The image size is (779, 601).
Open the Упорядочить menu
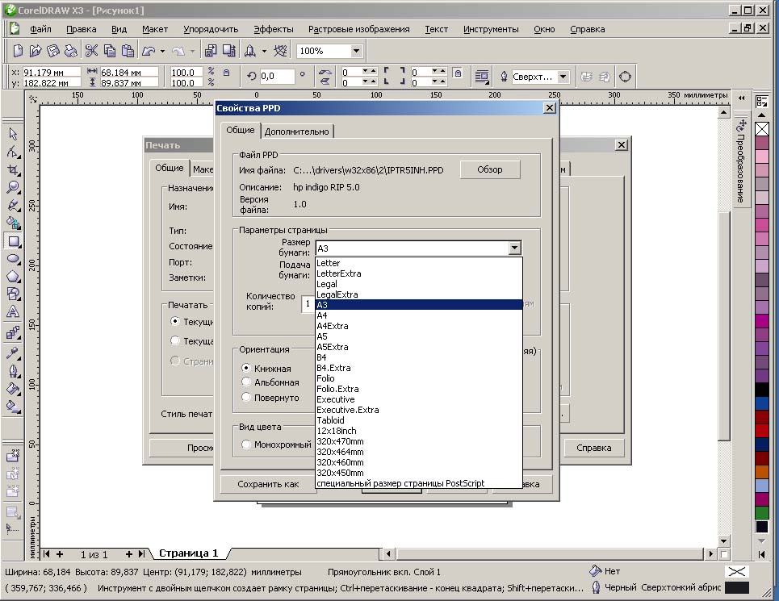211,29
